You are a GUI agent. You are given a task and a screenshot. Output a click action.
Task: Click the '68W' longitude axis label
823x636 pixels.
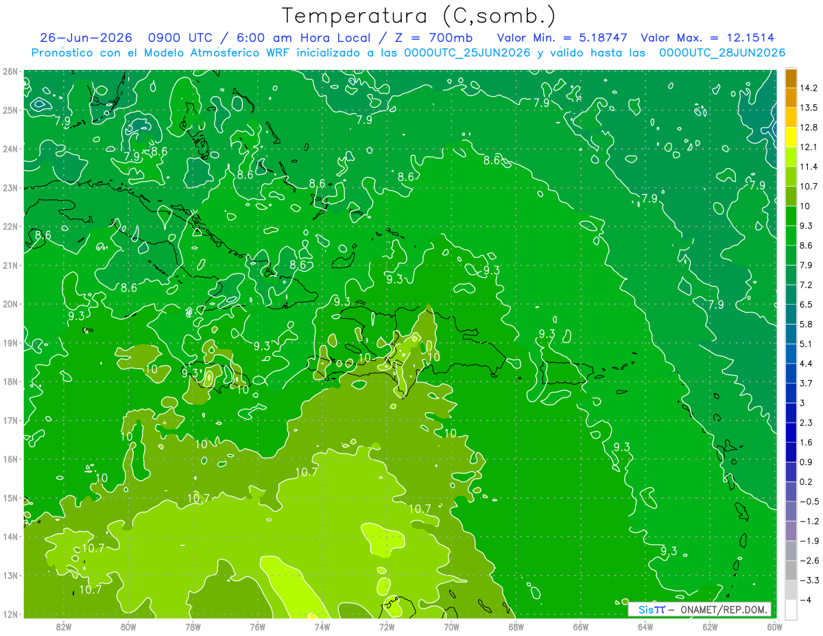(x=516, y=626)
